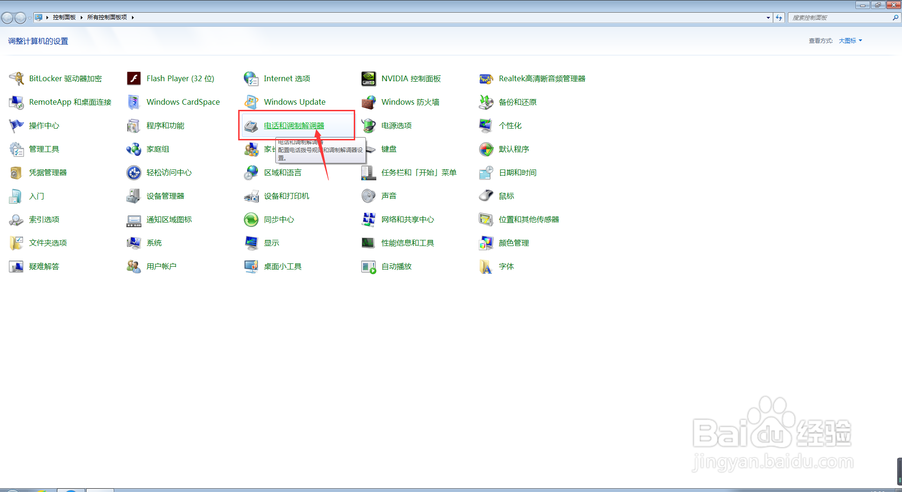The height and width of the screenshot is (492, 902).
Task: Click the 所有控制面板项 breadcrumb segment
Action: coord(107,17)
